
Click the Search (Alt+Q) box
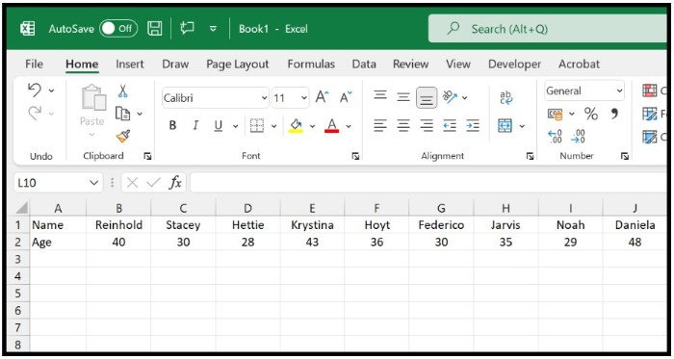[x=548, y=29]
